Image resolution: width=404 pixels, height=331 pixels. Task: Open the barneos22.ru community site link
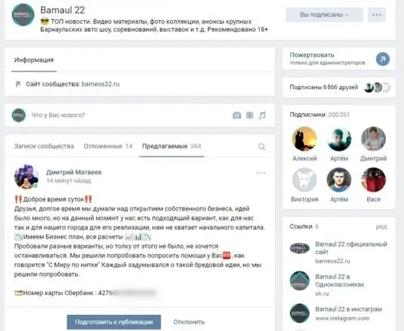pos(100,84)
